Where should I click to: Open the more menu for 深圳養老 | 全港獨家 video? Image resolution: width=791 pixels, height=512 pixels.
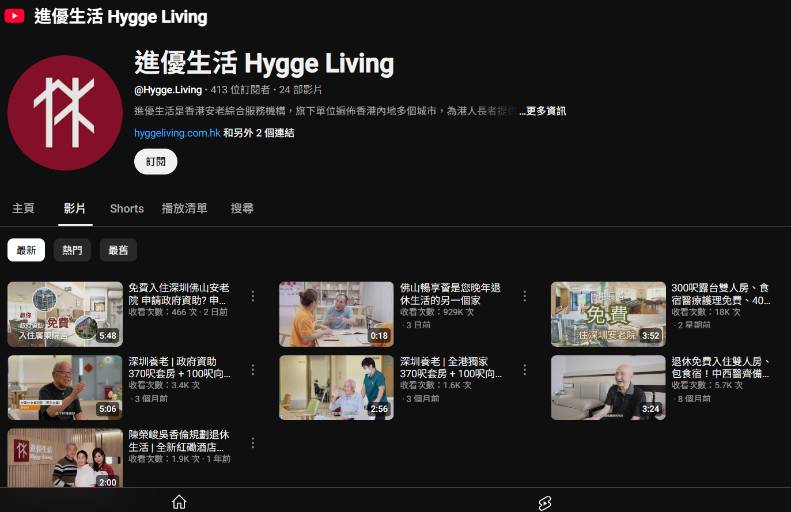tap(524, 370)
